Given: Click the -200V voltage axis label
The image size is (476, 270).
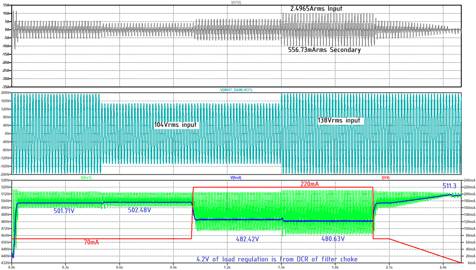Looking at the screenshot, I should [5, 175].
